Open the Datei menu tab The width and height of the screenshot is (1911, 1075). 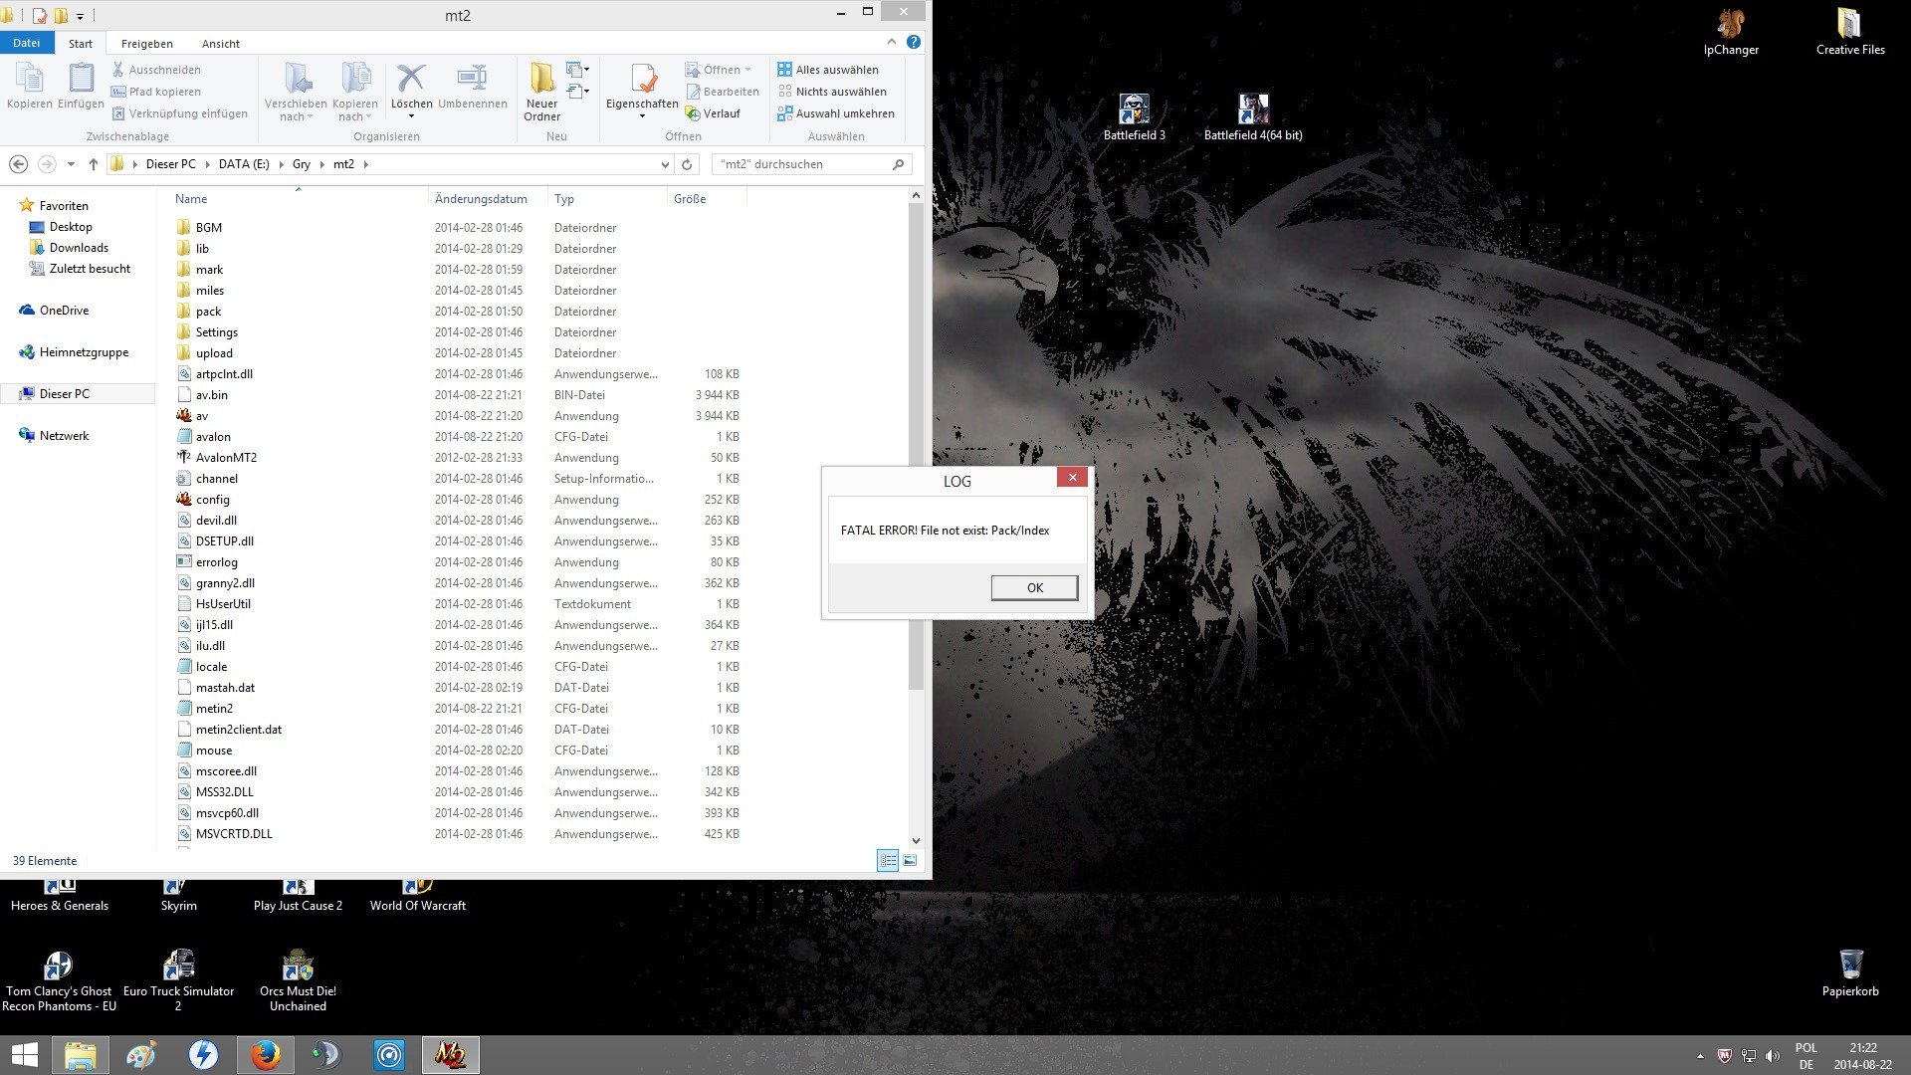[26, 43]
